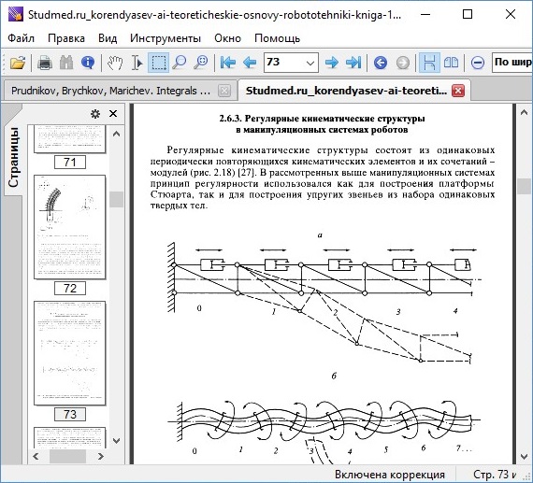533x483 pixels.
Task: Toggle the rectangular region selection tool
Action: (x=158, y=63)
